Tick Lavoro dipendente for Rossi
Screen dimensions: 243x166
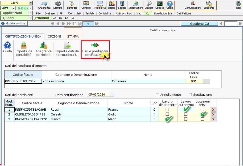tap(167, 109)
